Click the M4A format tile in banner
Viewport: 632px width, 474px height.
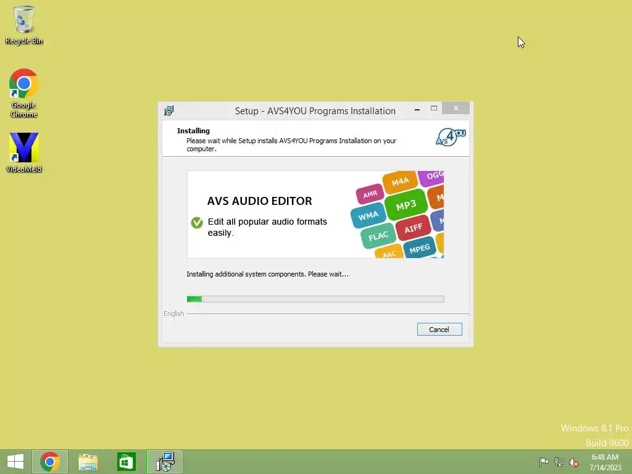pos(400,182)
